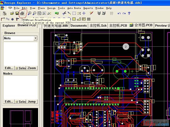This screenshot has width=170, height=127.
Task: Click the Open document folder icon
Action: click(x=12, y=13)
